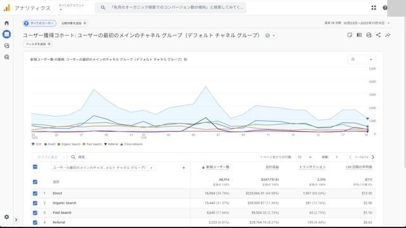Click the Direct row label
Image resolution: width=406 pixels, height=228 pixels.
click(x=57, y=193)
